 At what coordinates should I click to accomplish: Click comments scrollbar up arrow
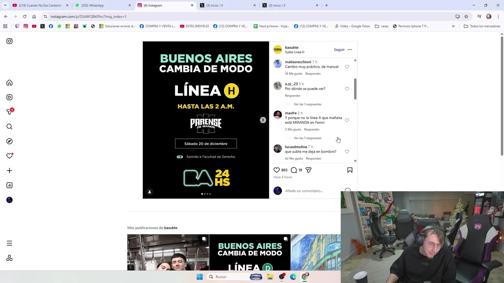[x=355, y=60]
